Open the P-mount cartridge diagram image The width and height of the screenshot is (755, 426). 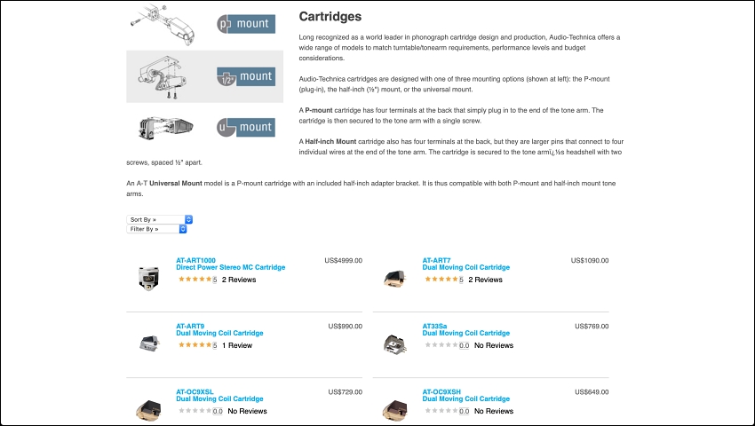(163, 24)
